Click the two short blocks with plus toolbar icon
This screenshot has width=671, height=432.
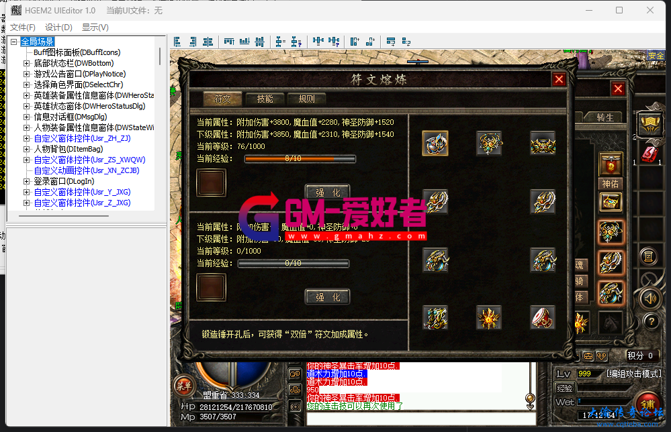370,42
